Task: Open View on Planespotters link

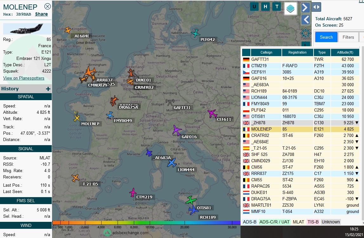Action: click(24, 78)
